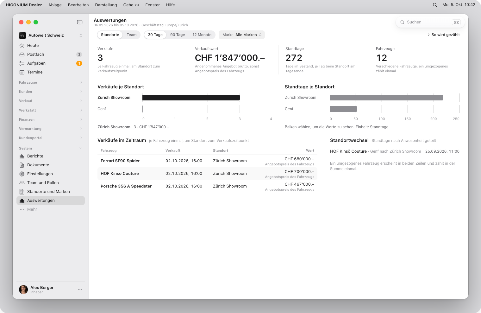Open Team und Rollen people icon

[x=22, y=183]
